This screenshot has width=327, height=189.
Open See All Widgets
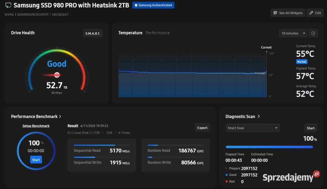pos(288,13)
